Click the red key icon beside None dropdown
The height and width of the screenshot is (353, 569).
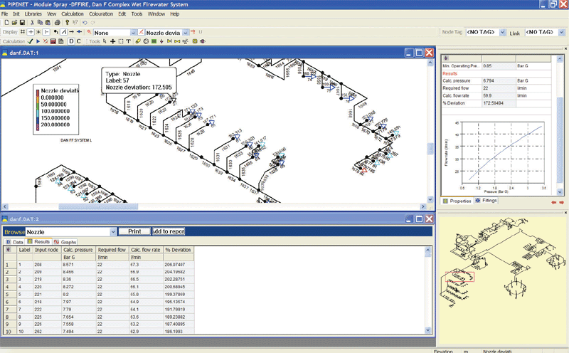90,32
